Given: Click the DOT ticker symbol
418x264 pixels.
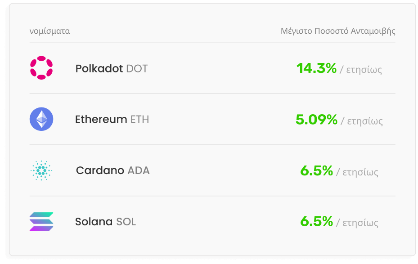Looking at the screenshot, I should tap(137, 69).
